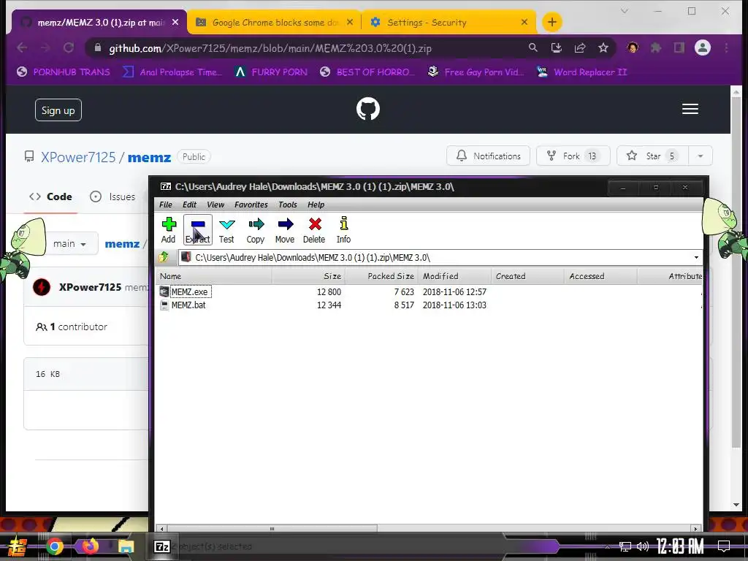This screenshot has width=748, height=561.
Task: Click the Chrome back arrow
Action: pyautogui.click(x=22, y=47)
